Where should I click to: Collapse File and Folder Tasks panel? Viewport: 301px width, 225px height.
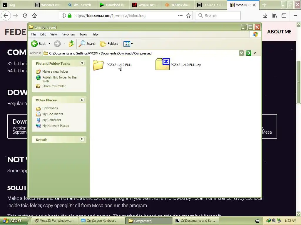tap(82, 63)
